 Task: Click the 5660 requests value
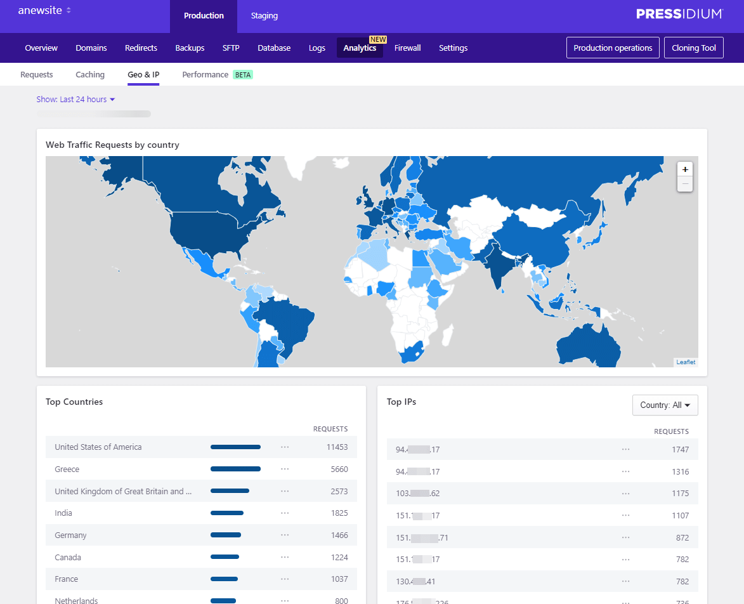pyautogui.click(x=339, y=469)
